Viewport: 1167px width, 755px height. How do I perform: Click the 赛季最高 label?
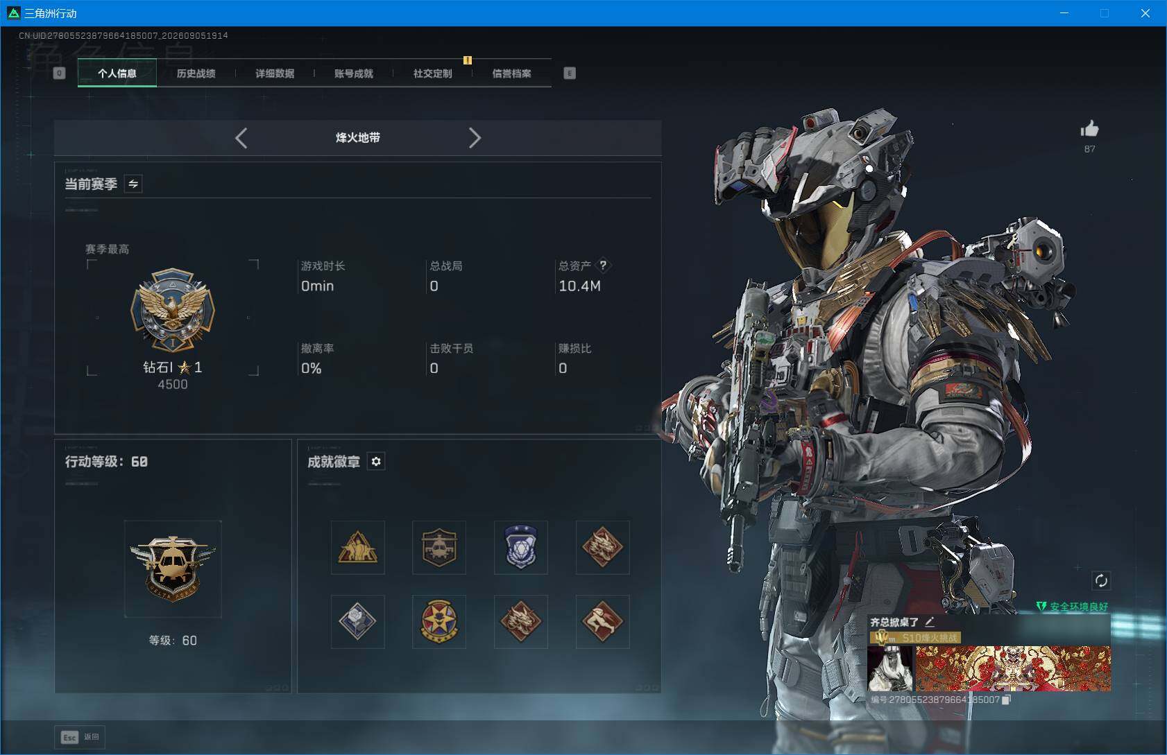click(108, 249)
